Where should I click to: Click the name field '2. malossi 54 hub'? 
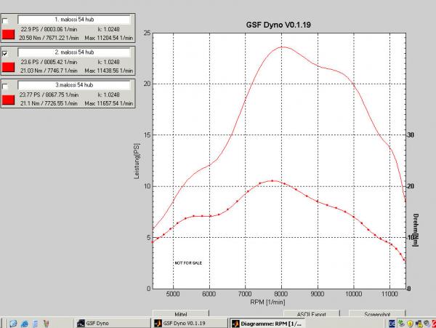(74, 52)
